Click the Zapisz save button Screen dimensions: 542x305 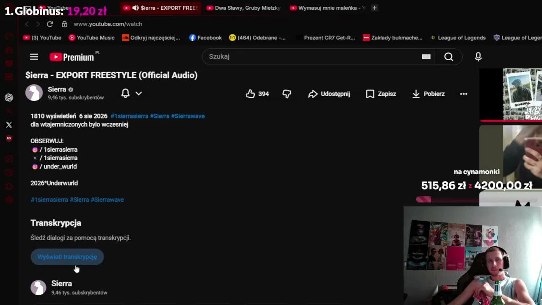[381, 94]
